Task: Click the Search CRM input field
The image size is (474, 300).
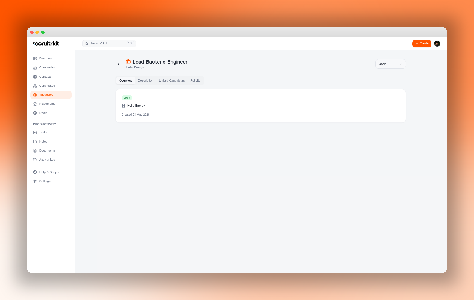Action: (x=109, y=44)
